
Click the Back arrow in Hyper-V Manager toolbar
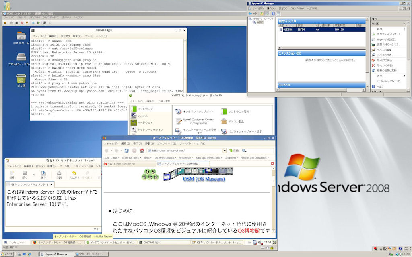pos(250,14)
